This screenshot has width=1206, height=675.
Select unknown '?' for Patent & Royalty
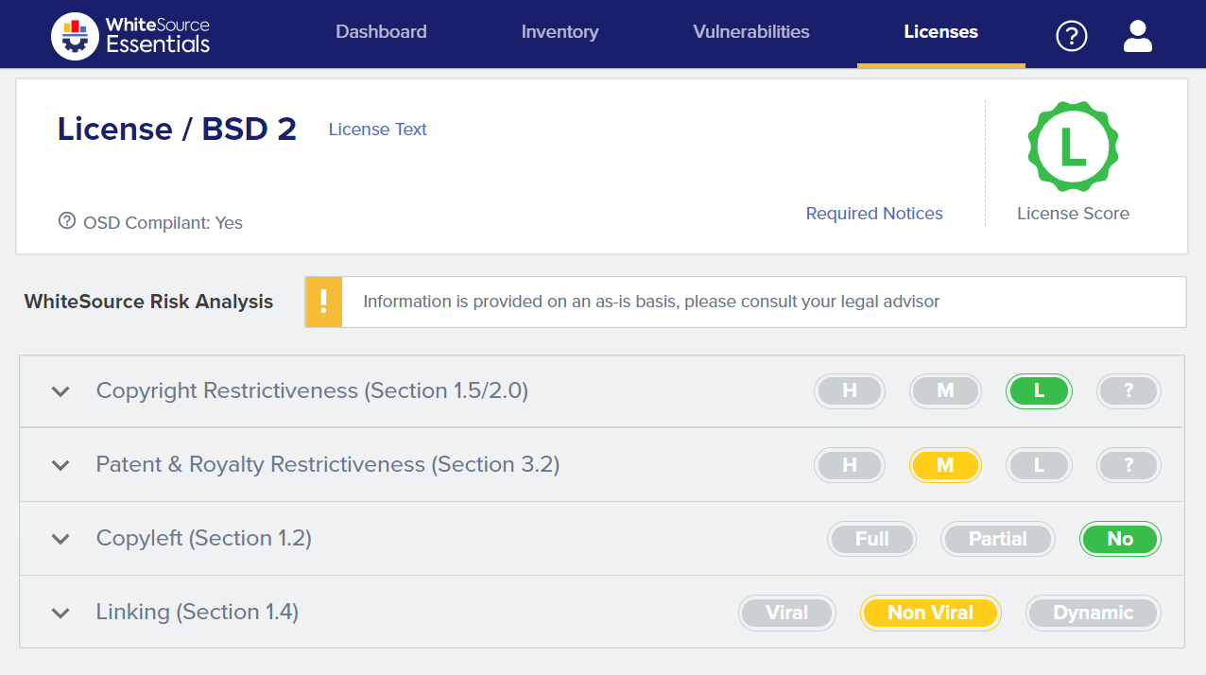(1128, 464)
